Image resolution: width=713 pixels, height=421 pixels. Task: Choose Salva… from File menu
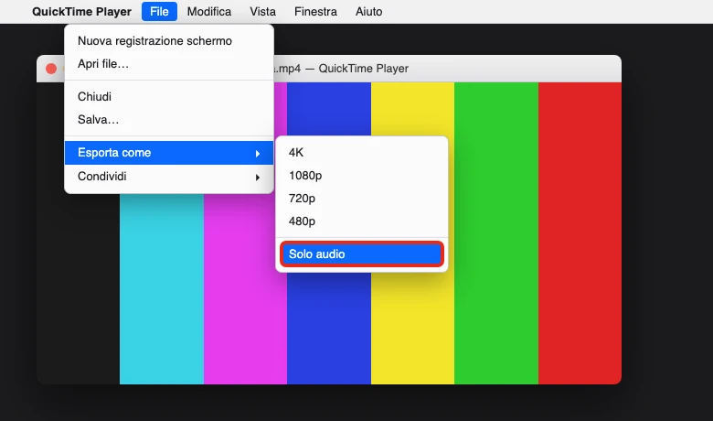tap(169, 120)
